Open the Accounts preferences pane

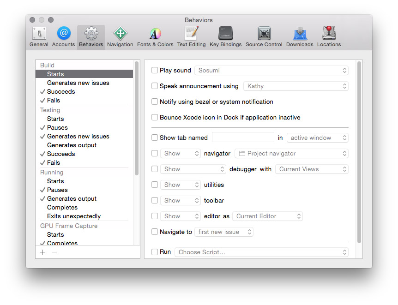[x=63, y=37]
